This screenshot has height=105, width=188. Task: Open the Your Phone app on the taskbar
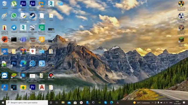pyautogui.click(x=88, y=102)
